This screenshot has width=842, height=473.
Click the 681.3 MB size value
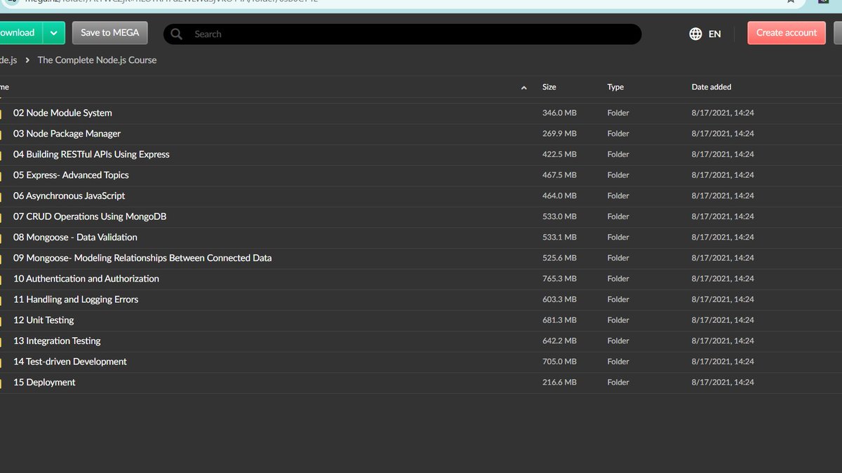(x=559, y=320)
